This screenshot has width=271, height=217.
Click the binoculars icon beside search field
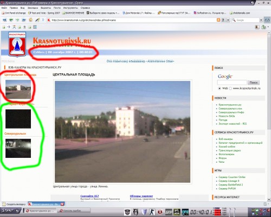[267, 20]
